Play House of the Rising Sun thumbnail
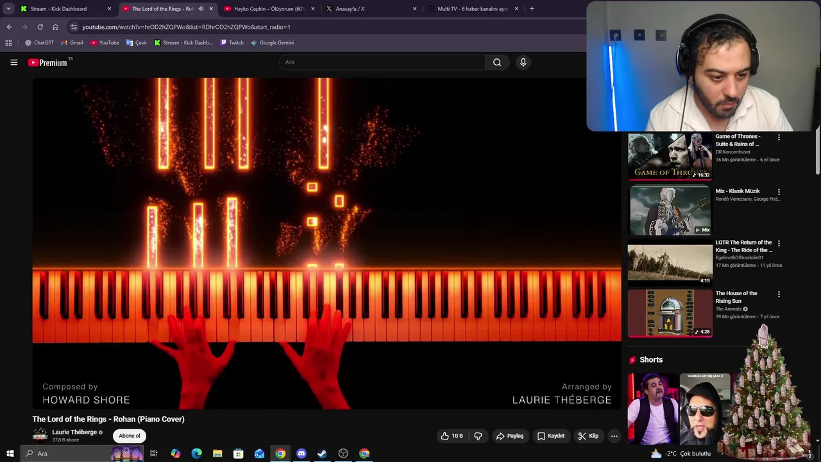Viewport: 821px width, 462px height. [670, 313]
